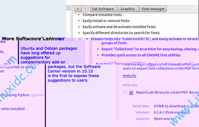Open the Get Software breadcrumb
The height and width of the screenshot is (127, 199).
(x=103, y=9)
